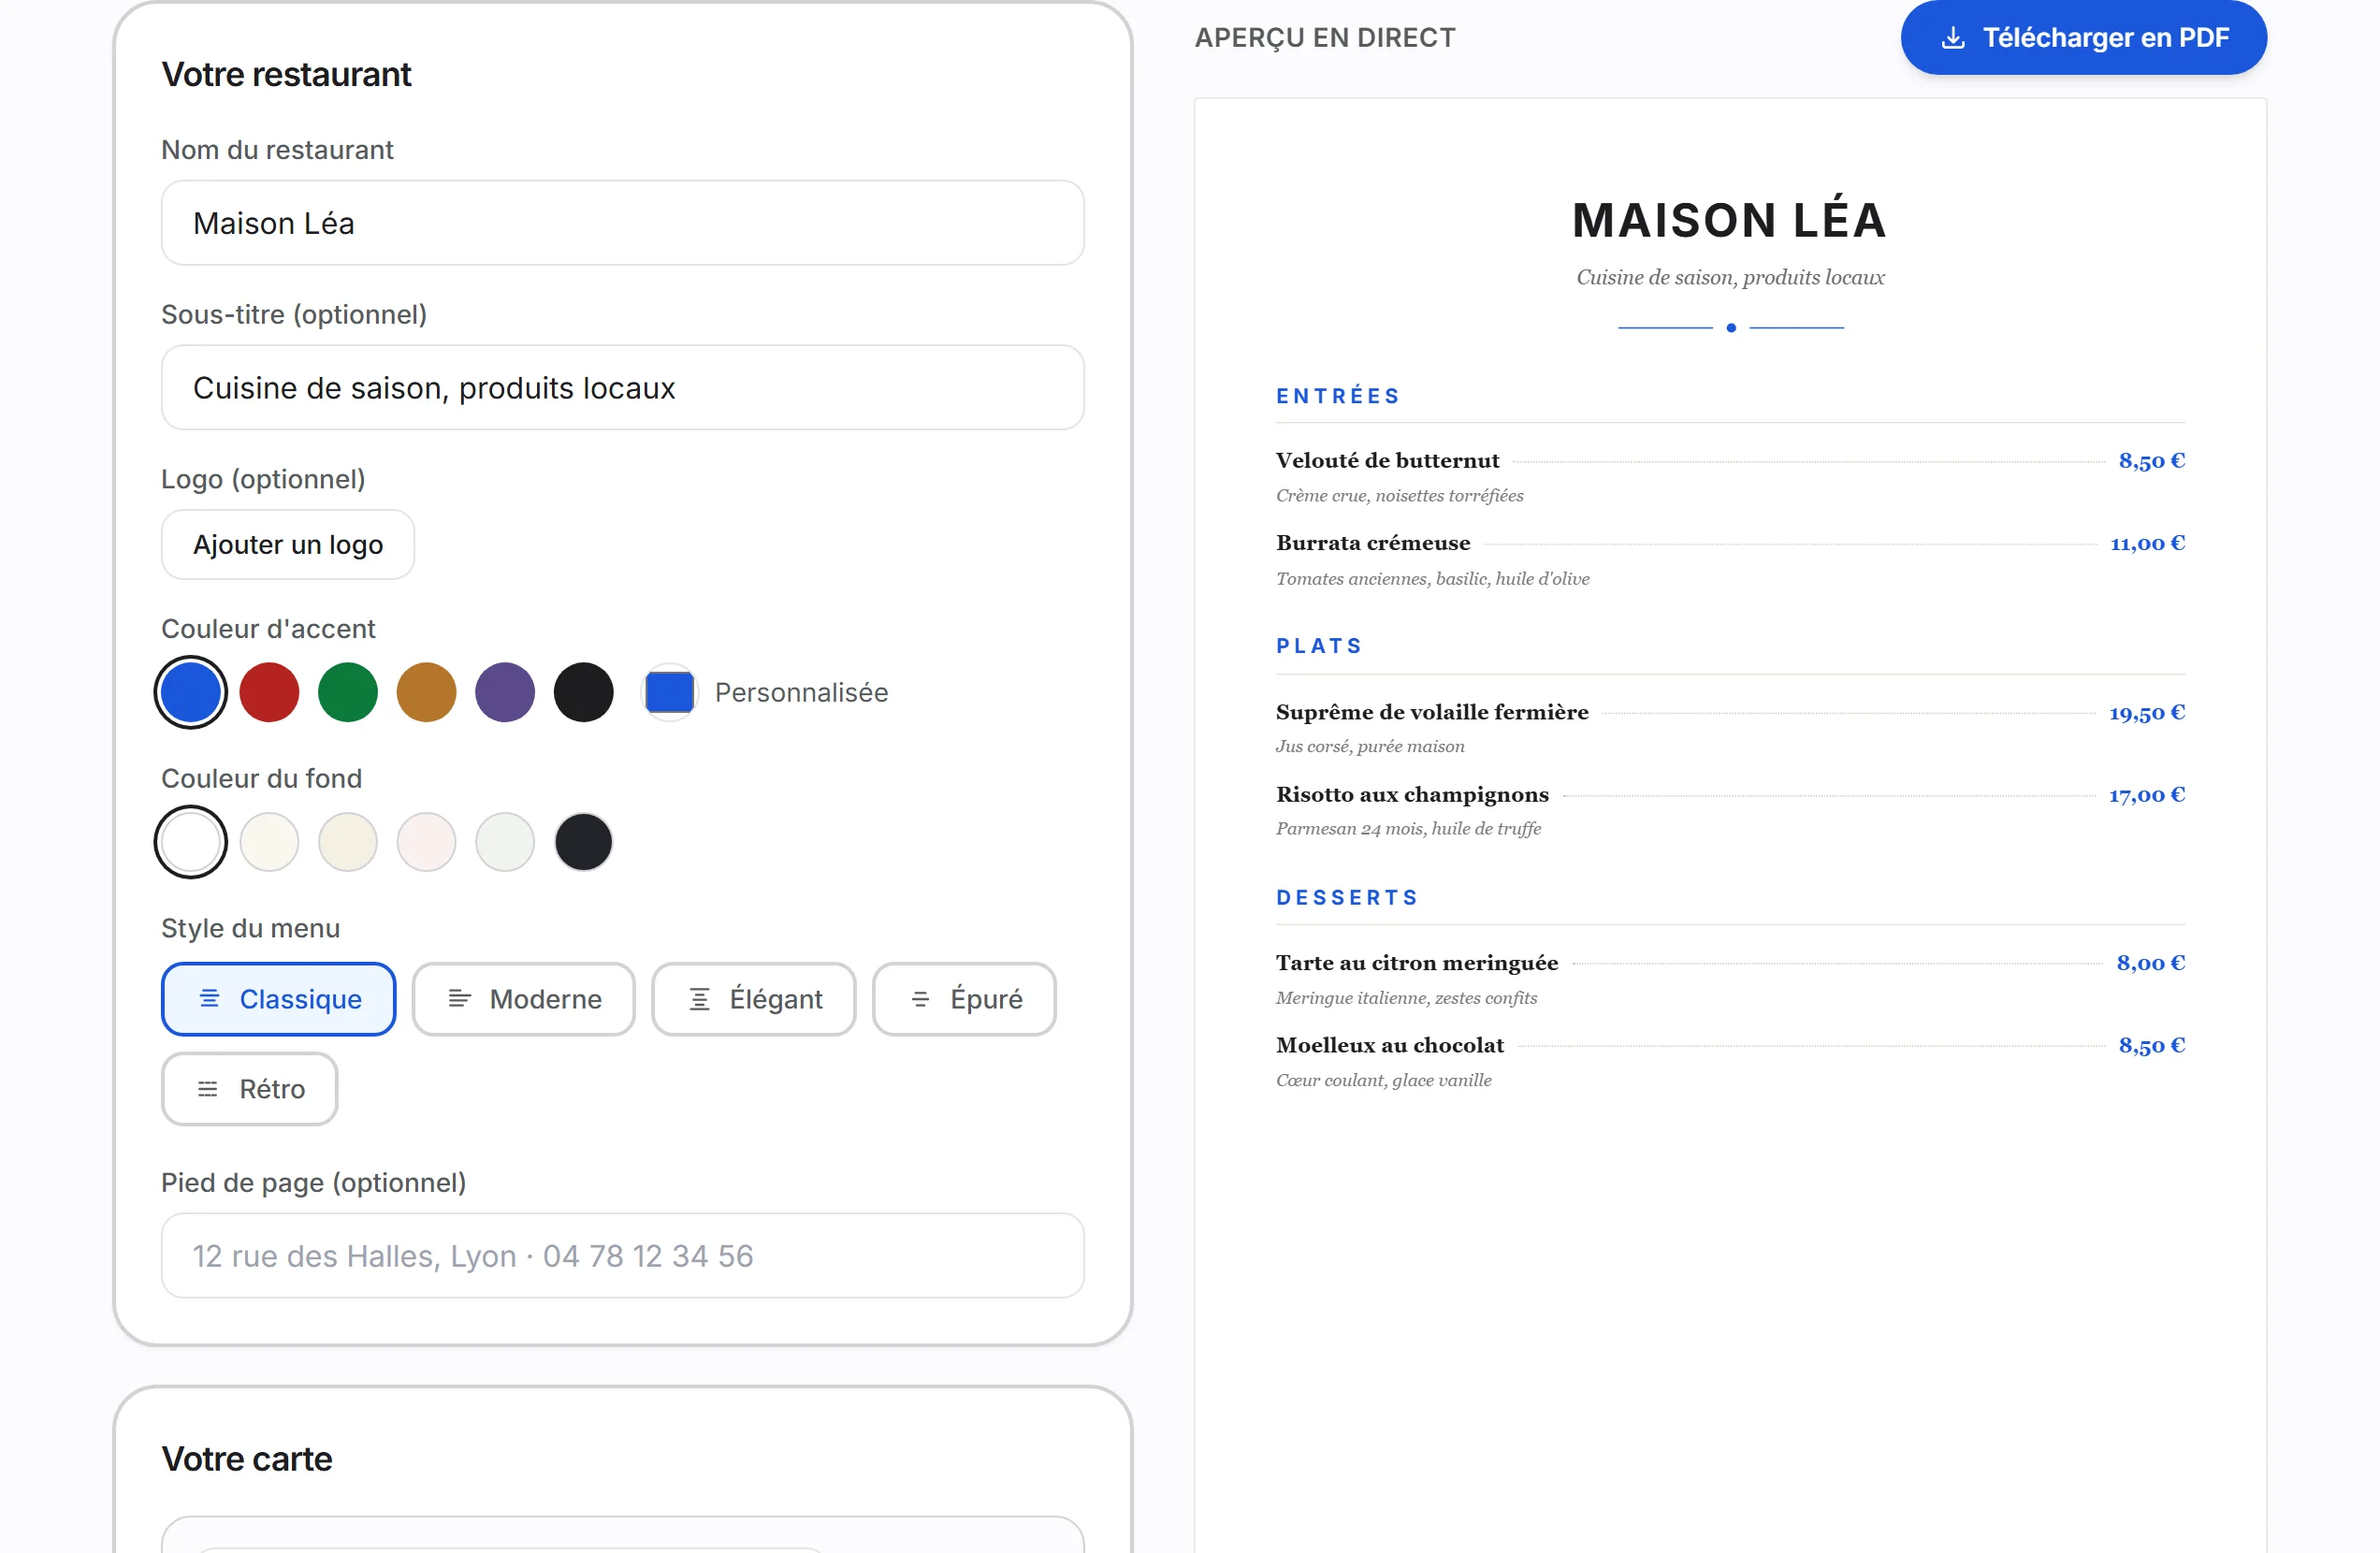Viewport: 2380px width, 1553px height.
Task: Click Ajouter un logo button
Action: tap(288, 544)
